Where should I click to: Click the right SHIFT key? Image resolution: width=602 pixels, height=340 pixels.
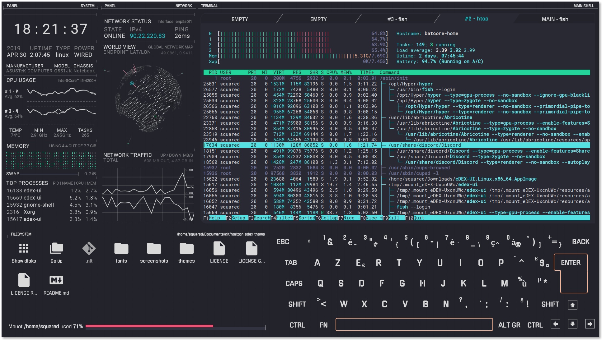point(550,304)
